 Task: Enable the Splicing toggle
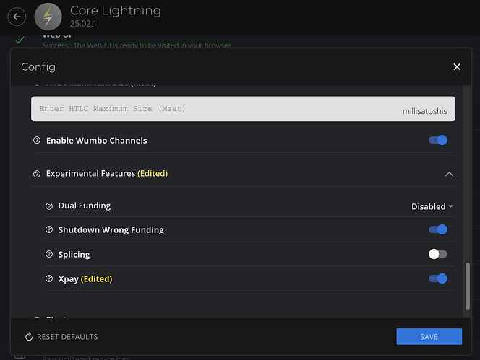[438, 254]
